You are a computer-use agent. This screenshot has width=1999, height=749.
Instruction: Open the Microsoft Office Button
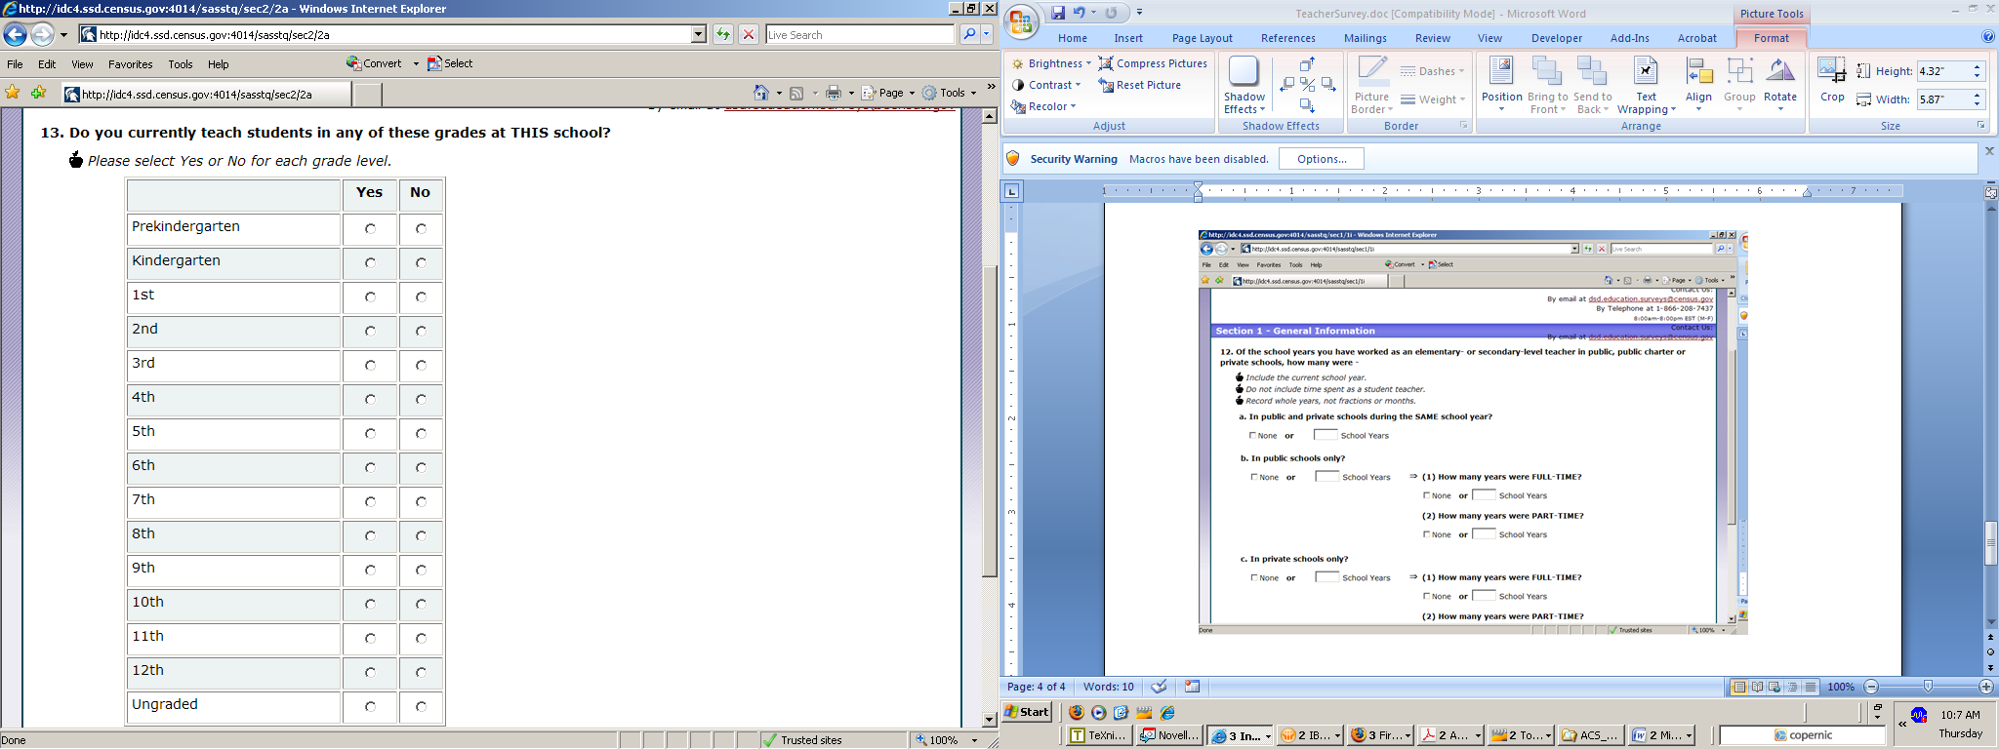point(1022,21)
